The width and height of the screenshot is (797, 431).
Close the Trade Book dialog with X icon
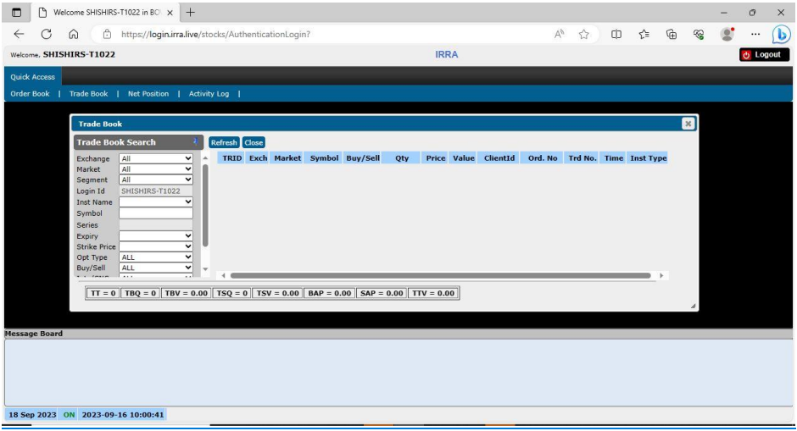[x=688, y=124]
